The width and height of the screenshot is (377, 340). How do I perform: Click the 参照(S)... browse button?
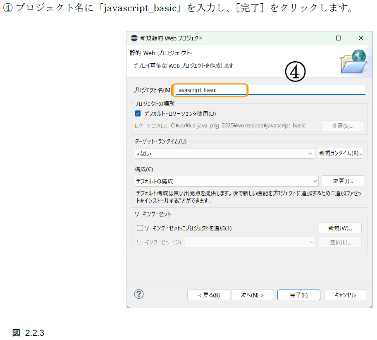click(x=342, y=126)
